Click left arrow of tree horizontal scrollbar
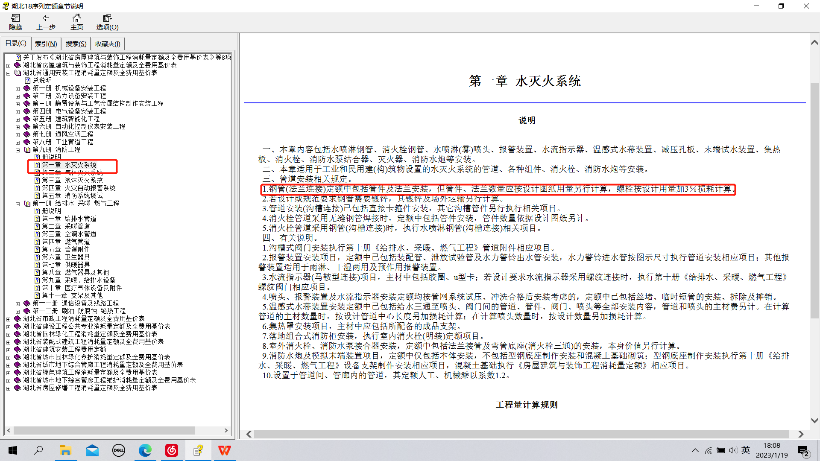 point(9,430)
